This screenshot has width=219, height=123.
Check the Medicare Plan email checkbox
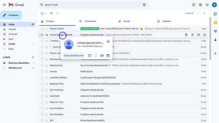(42, 84)
